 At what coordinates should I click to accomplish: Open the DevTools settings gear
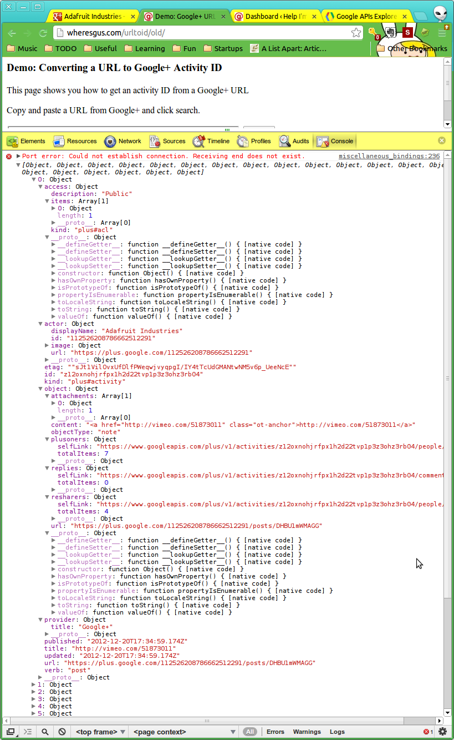pos(442,732)
